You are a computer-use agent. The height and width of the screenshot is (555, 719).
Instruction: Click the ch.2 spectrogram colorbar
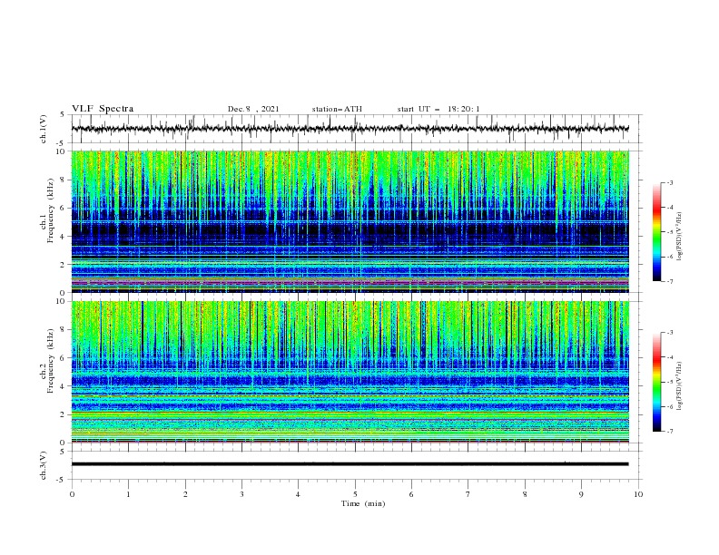pos(656,382)
